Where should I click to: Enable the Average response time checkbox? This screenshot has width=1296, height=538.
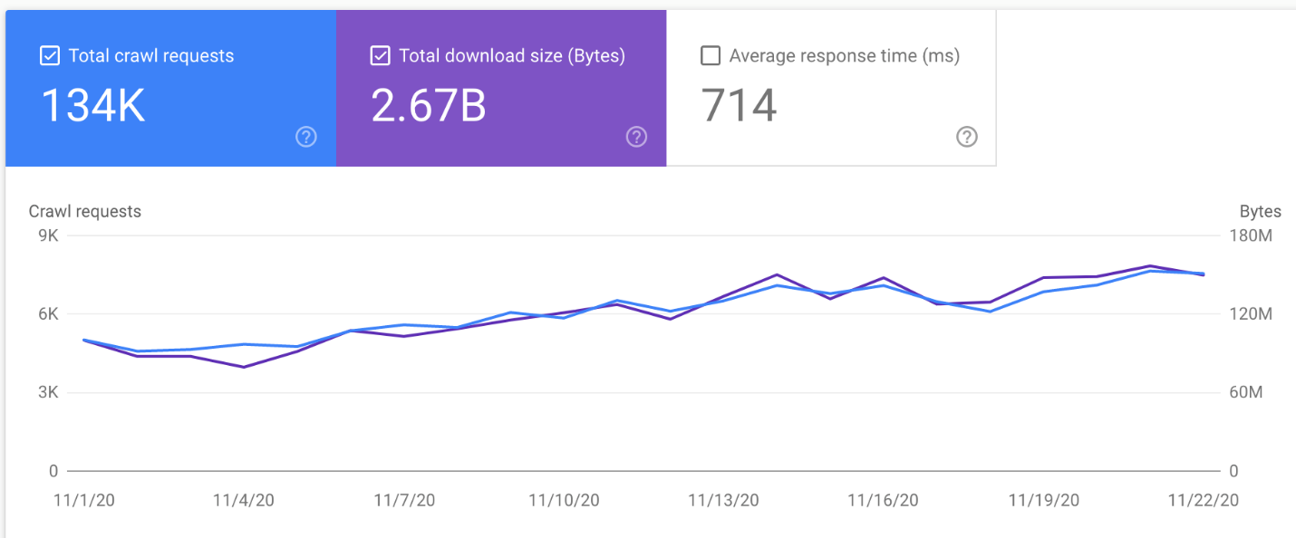(x=711, y=56)
